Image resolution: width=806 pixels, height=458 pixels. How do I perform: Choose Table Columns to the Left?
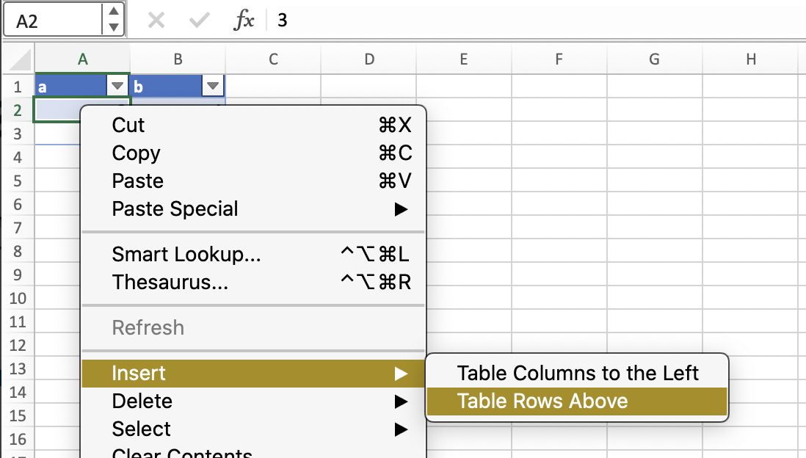tap(576, 373)
